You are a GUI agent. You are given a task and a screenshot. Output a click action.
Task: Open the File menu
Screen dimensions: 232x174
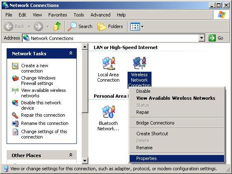click(9, 15)
